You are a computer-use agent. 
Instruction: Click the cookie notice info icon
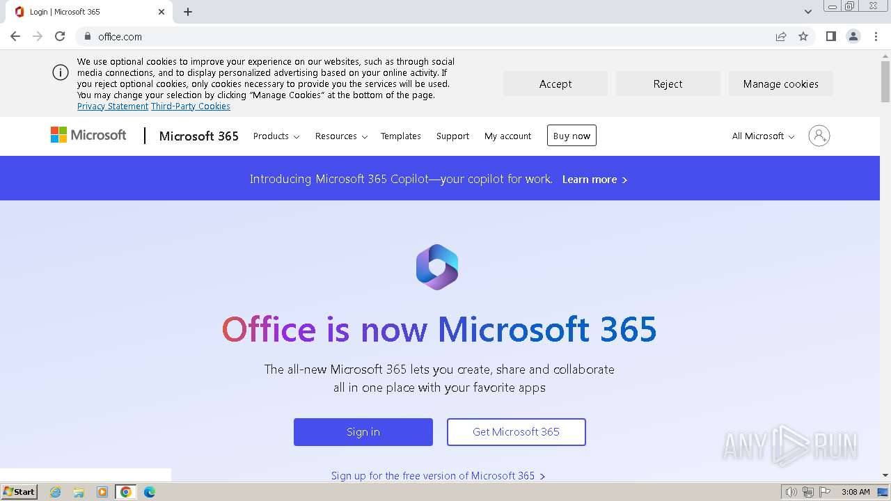click(x=61, y=72)
